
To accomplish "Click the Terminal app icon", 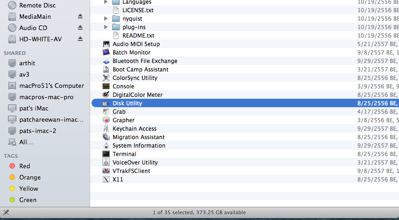I will (x=106, y=154).
